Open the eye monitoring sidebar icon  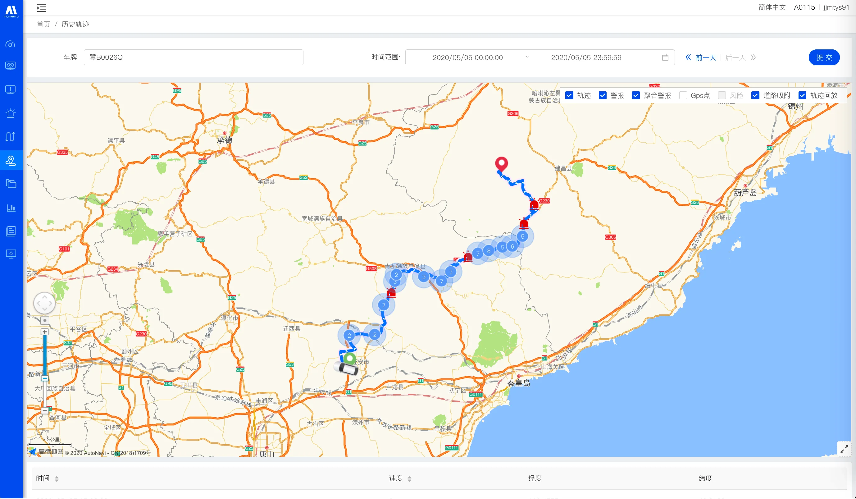click(x=11, y=66)
